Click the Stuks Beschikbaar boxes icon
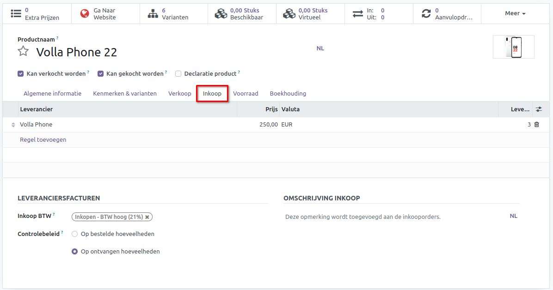 [221, 14]
